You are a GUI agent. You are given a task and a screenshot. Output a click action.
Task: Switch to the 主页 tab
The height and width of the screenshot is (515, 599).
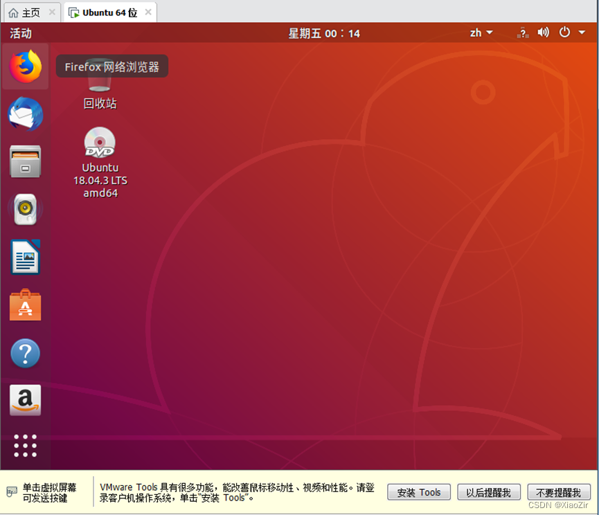(x=30, y=13)
